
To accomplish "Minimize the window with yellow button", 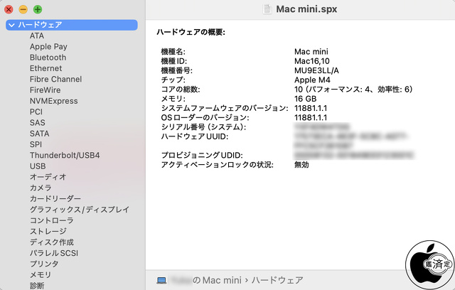I will point(23,9).
